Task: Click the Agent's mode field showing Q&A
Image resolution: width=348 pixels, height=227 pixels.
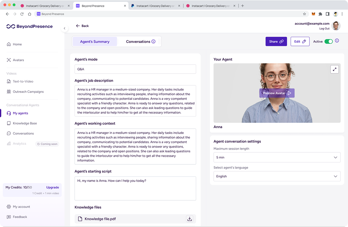Action: (x=135, y=69)
